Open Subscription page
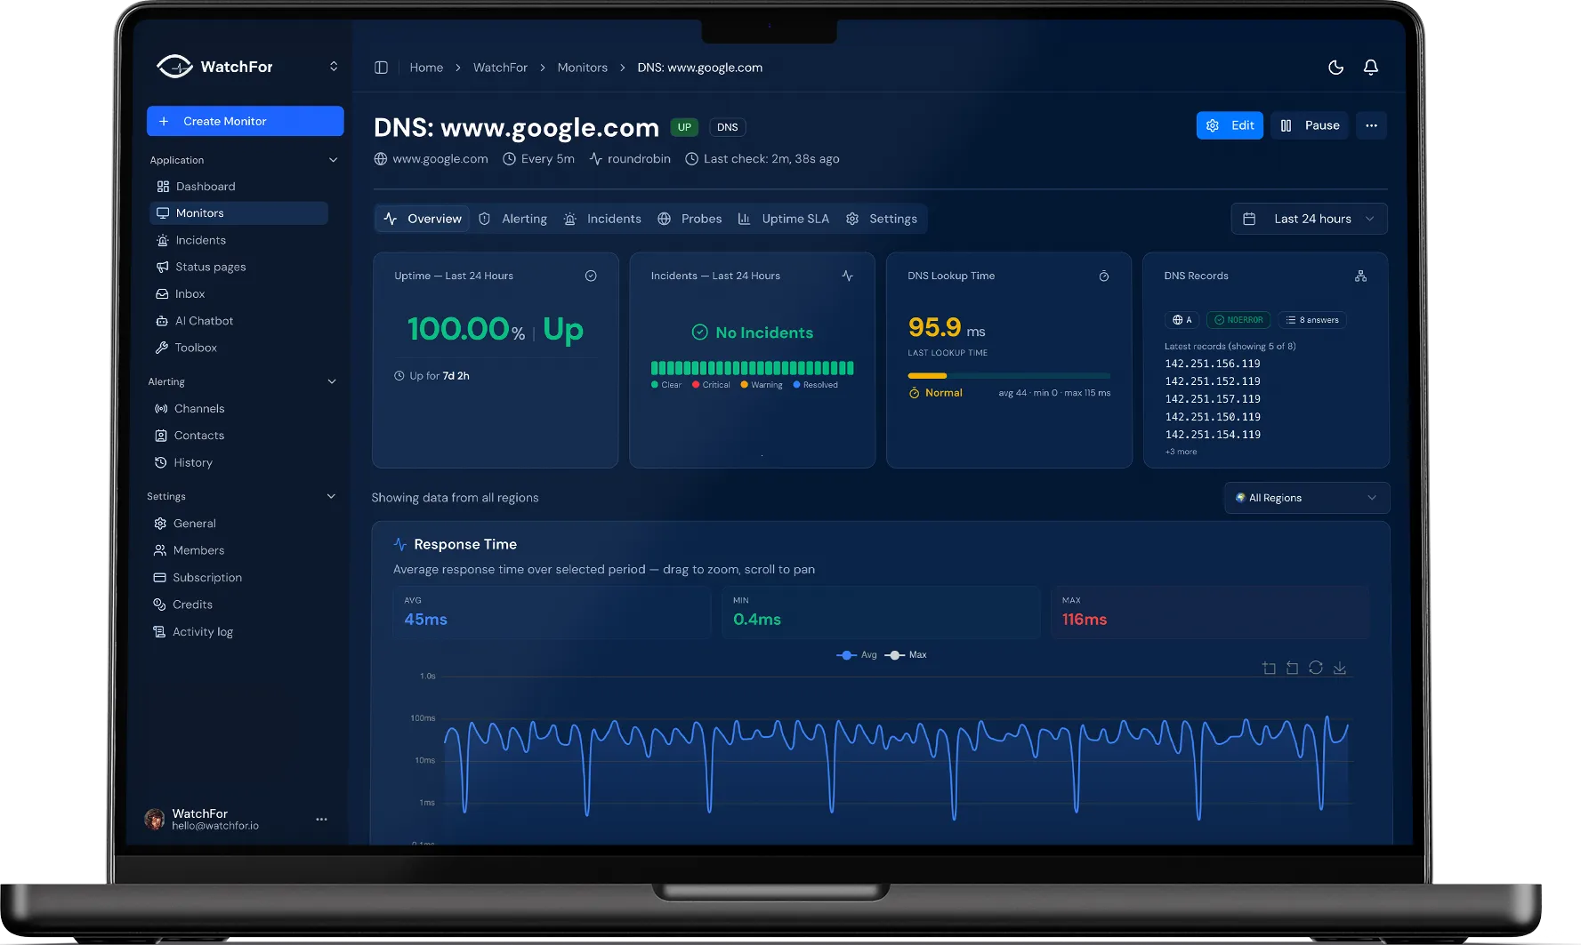Image resolution: width=1581 pixels, height=945 pixels. tap(237, 578)
